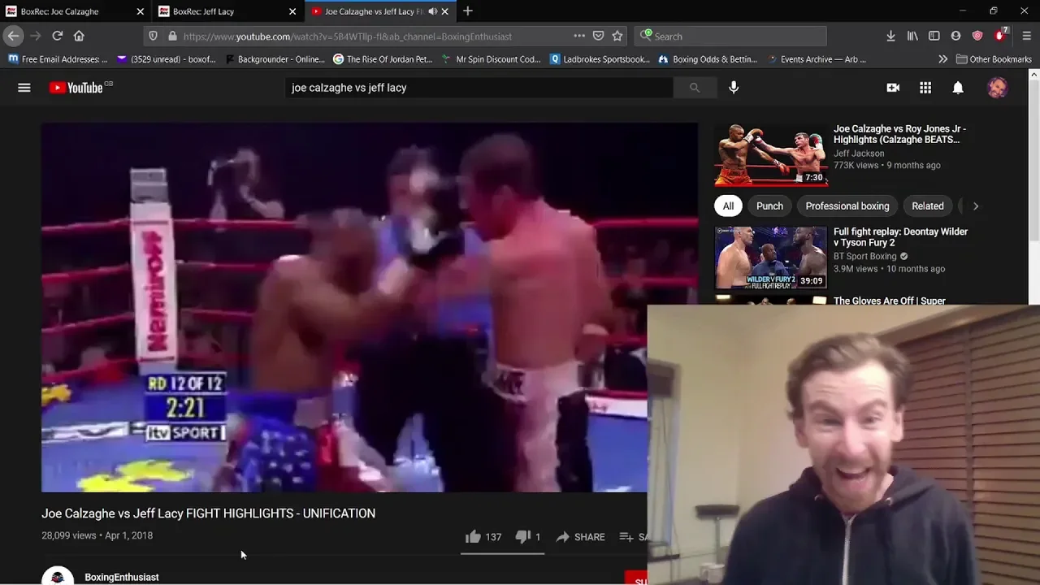The image size is (1040, 585).
Task: Open a new browser tab
Action: [467, 11]
